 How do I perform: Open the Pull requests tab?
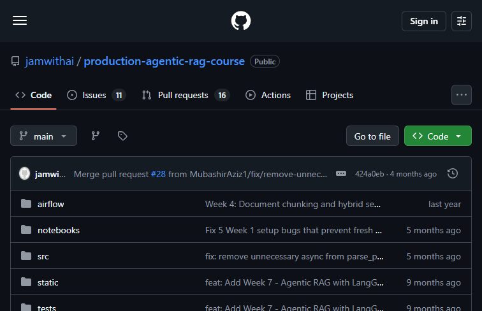coord(186,95)
